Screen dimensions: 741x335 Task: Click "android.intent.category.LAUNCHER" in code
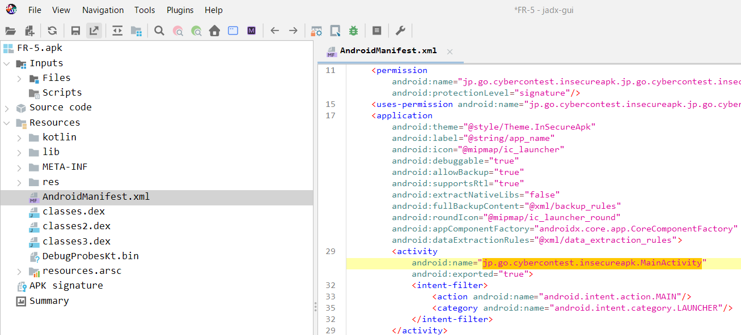pos(636,308)
